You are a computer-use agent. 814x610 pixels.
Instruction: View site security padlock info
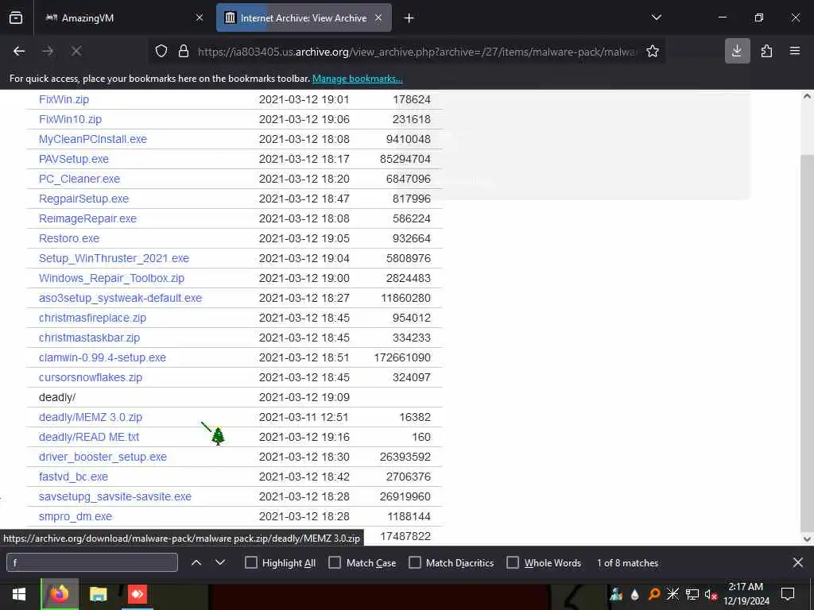184,51
